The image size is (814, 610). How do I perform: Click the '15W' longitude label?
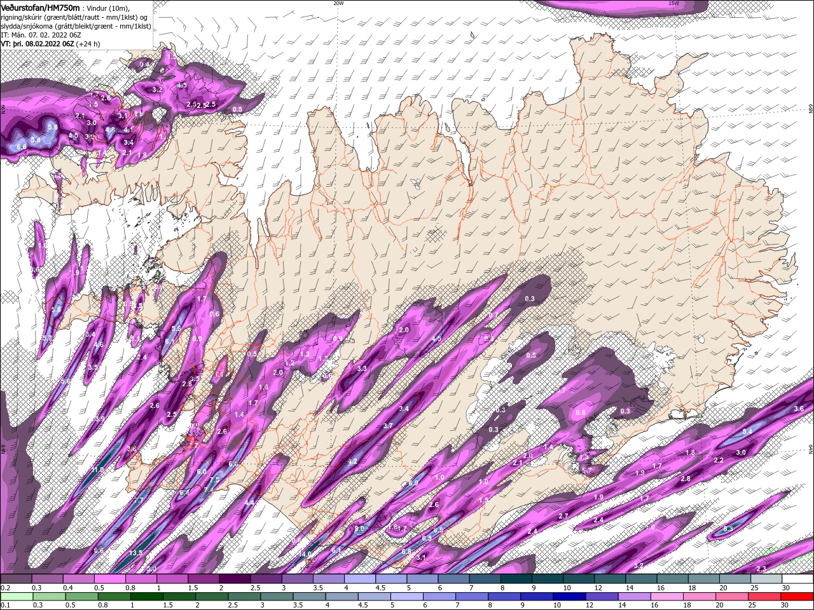coord(673,3)
